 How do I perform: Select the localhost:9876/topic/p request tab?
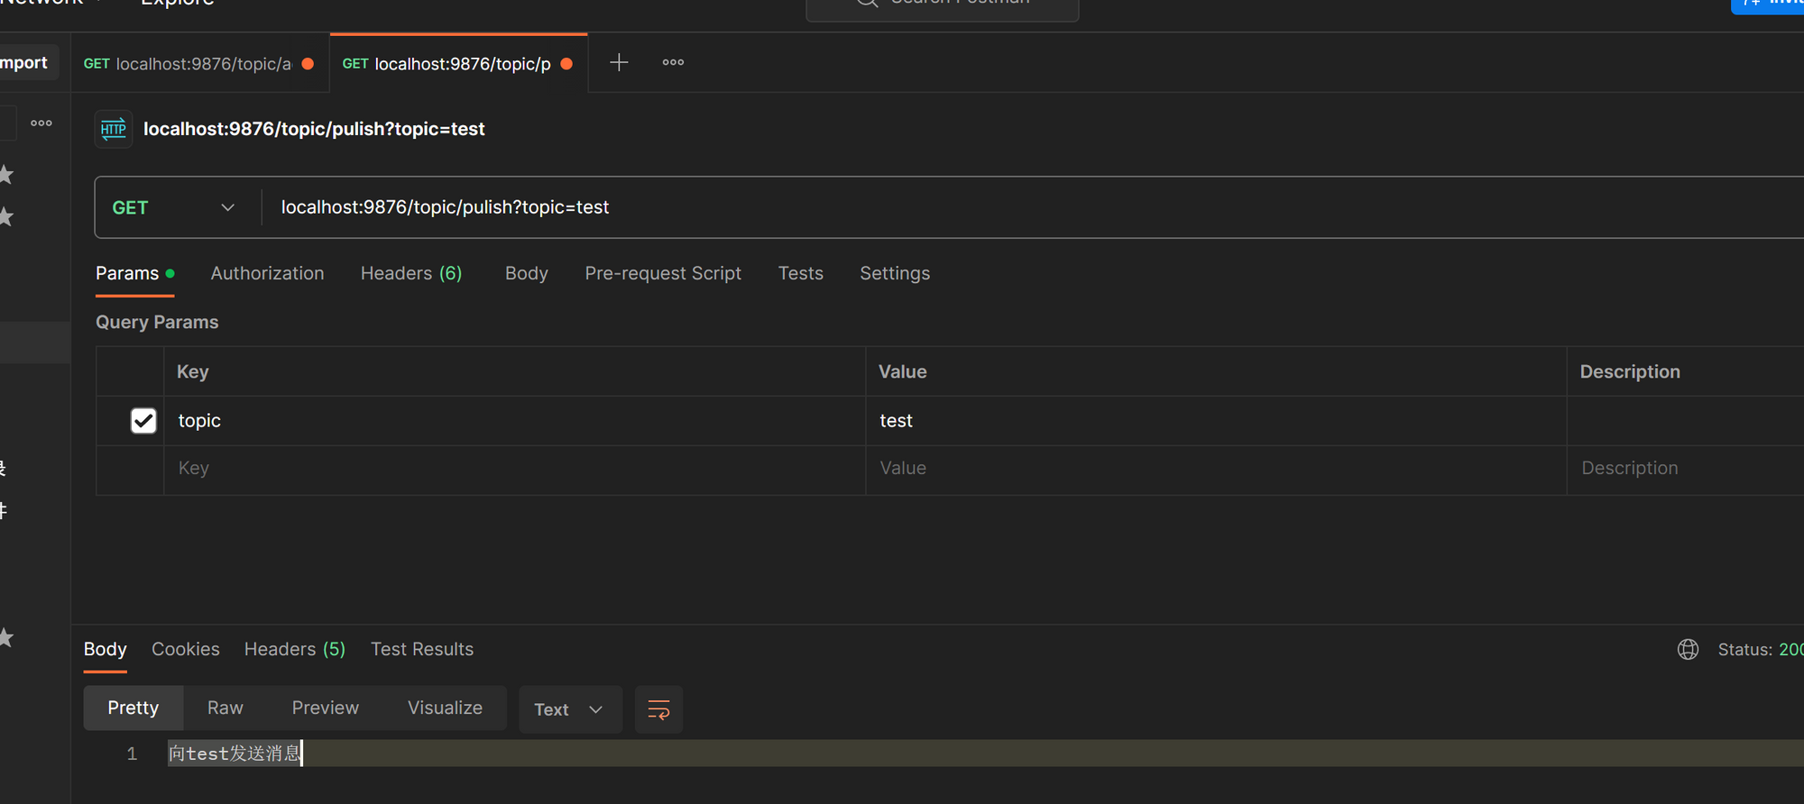pos(458,63)
